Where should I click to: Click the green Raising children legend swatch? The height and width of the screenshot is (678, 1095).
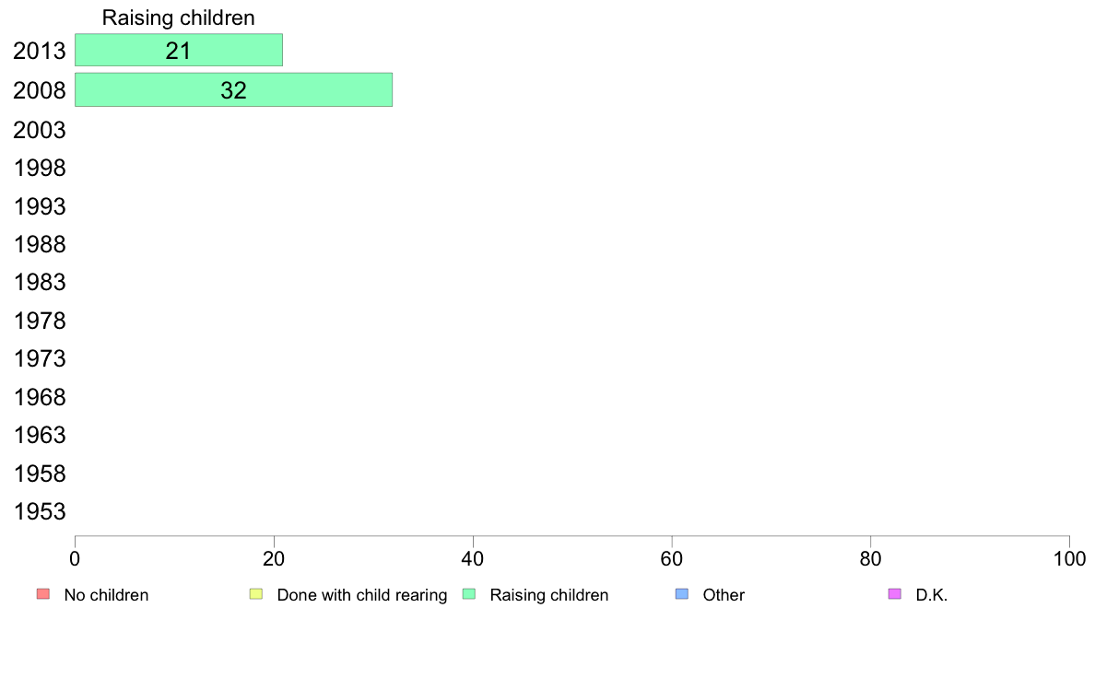coord(469,594)
